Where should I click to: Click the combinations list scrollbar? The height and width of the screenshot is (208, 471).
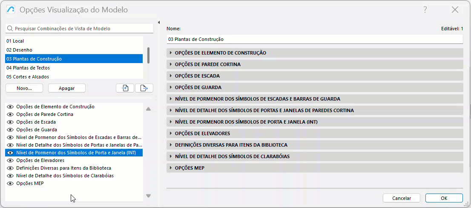click(x=148, y=55)
